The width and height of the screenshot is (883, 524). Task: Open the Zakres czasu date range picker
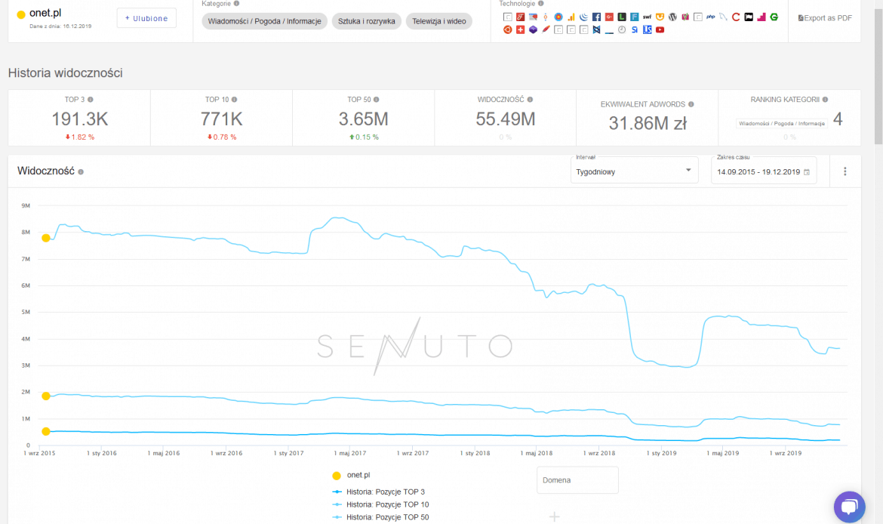tap(764, 171)
